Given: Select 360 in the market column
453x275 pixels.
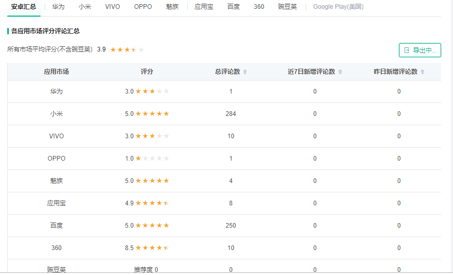Looking at the screenshot, I should (57, 248).
